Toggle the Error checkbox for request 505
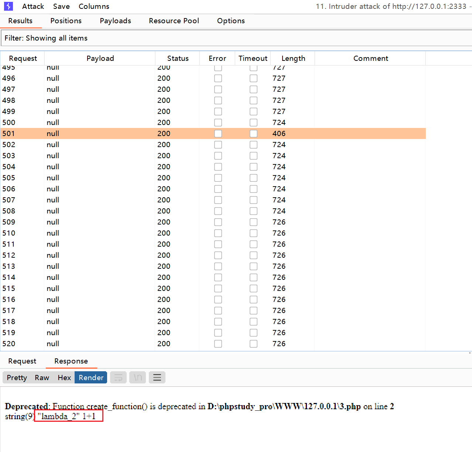Viewport: 472px width, 452px height. tap(218, 178)
